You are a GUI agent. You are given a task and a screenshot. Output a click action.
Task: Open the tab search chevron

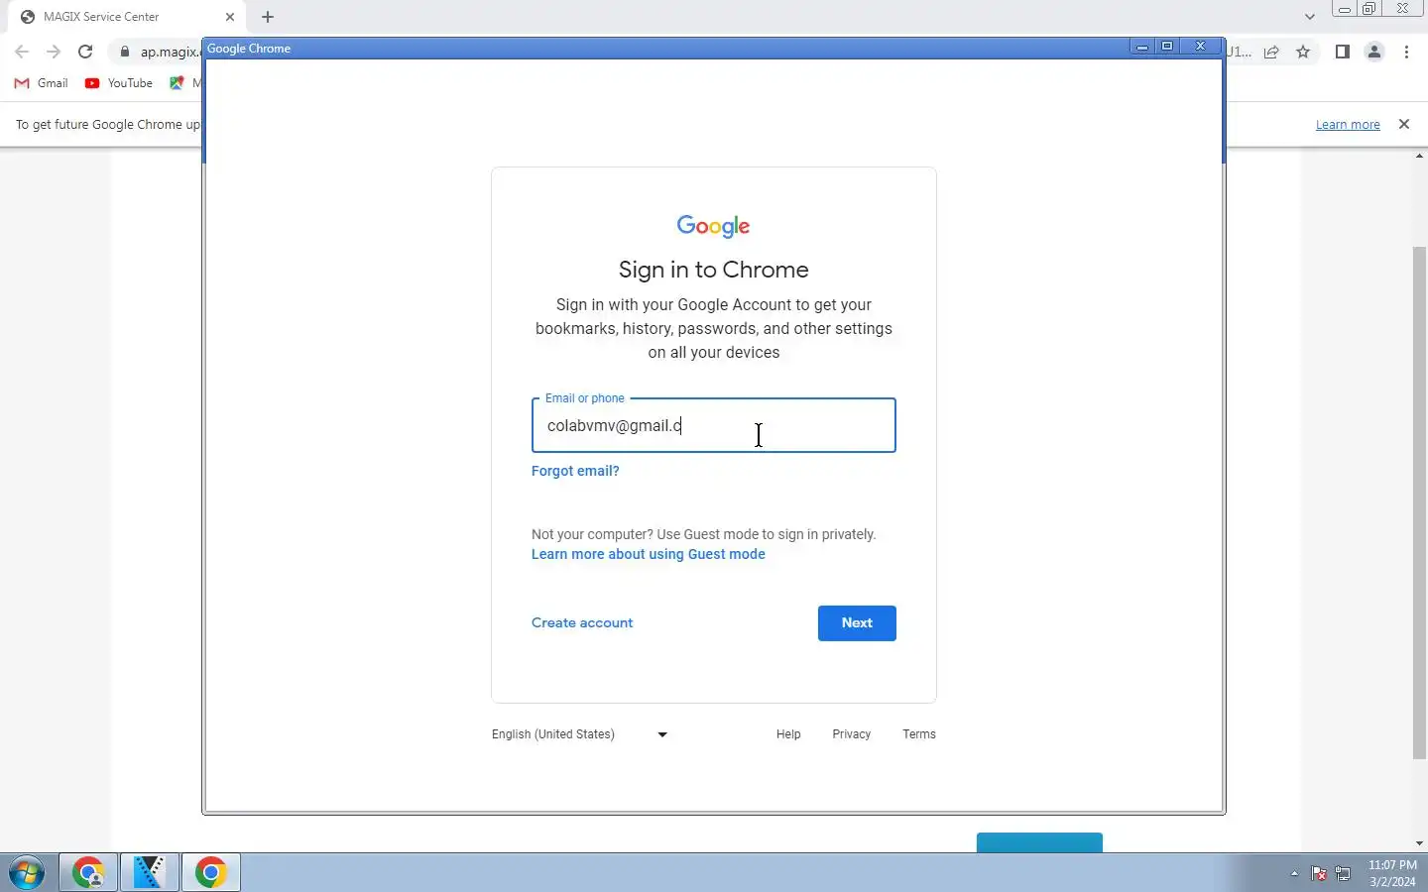(1310, 17)
